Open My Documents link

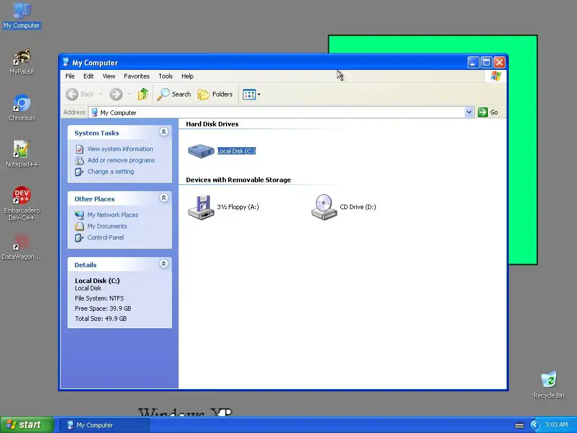107,226
